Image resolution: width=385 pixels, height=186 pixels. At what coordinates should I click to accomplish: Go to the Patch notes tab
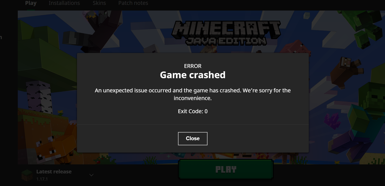133,3
